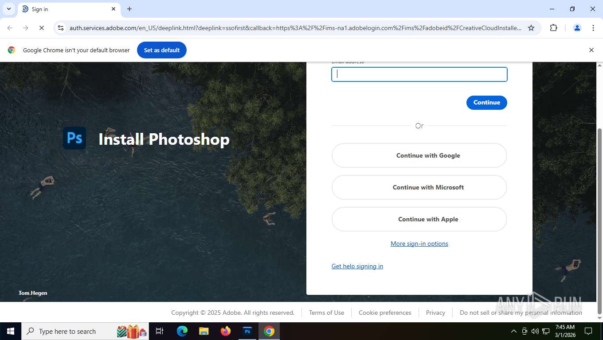Click the Email address input field
Image resolution: width=603 pixels, height=340 pixels.
419,74
